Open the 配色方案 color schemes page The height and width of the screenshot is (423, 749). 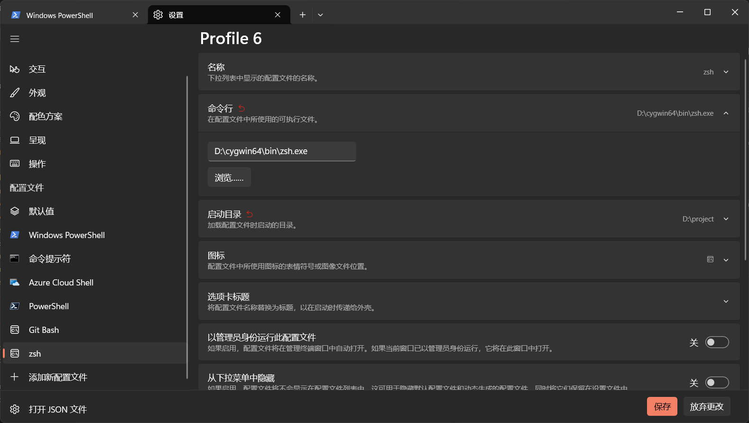coord(95,117)
